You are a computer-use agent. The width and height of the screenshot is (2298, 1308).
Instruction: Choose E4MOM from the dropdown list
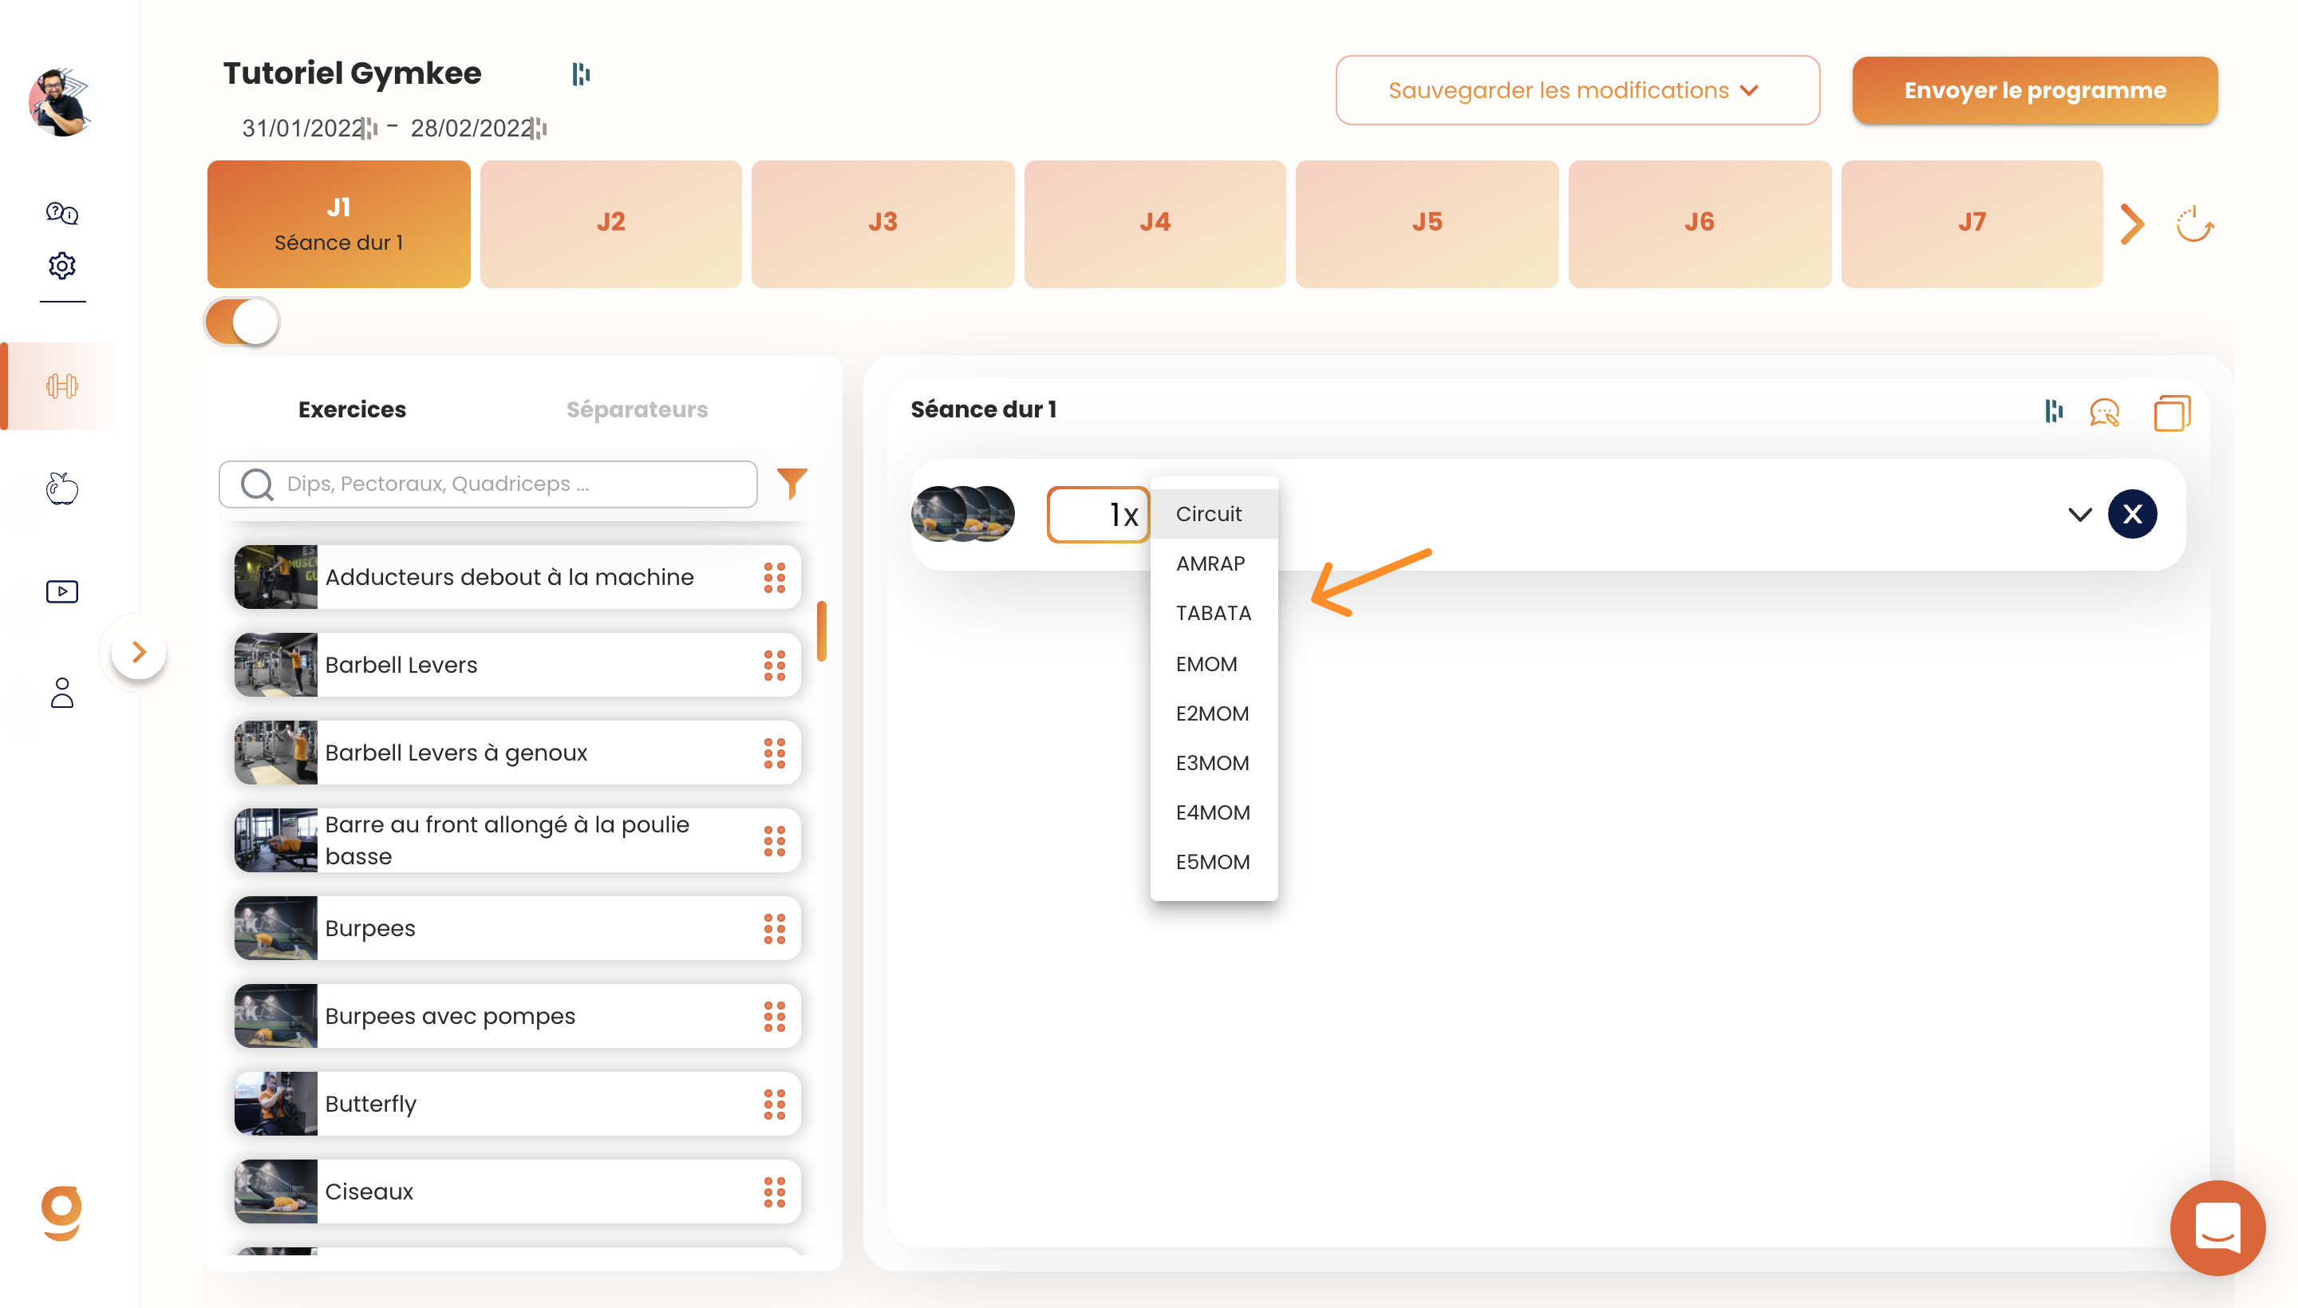click(x=1213, y=812)
